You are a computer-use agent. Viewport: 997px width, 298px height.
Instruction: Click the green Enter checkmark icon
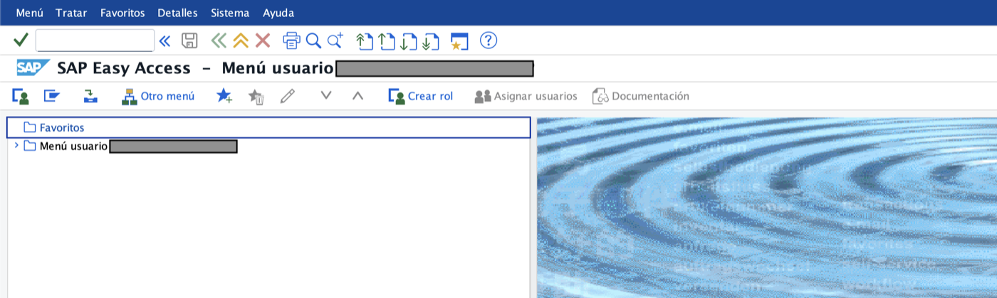pyautogui.click(x=21, y=41)
